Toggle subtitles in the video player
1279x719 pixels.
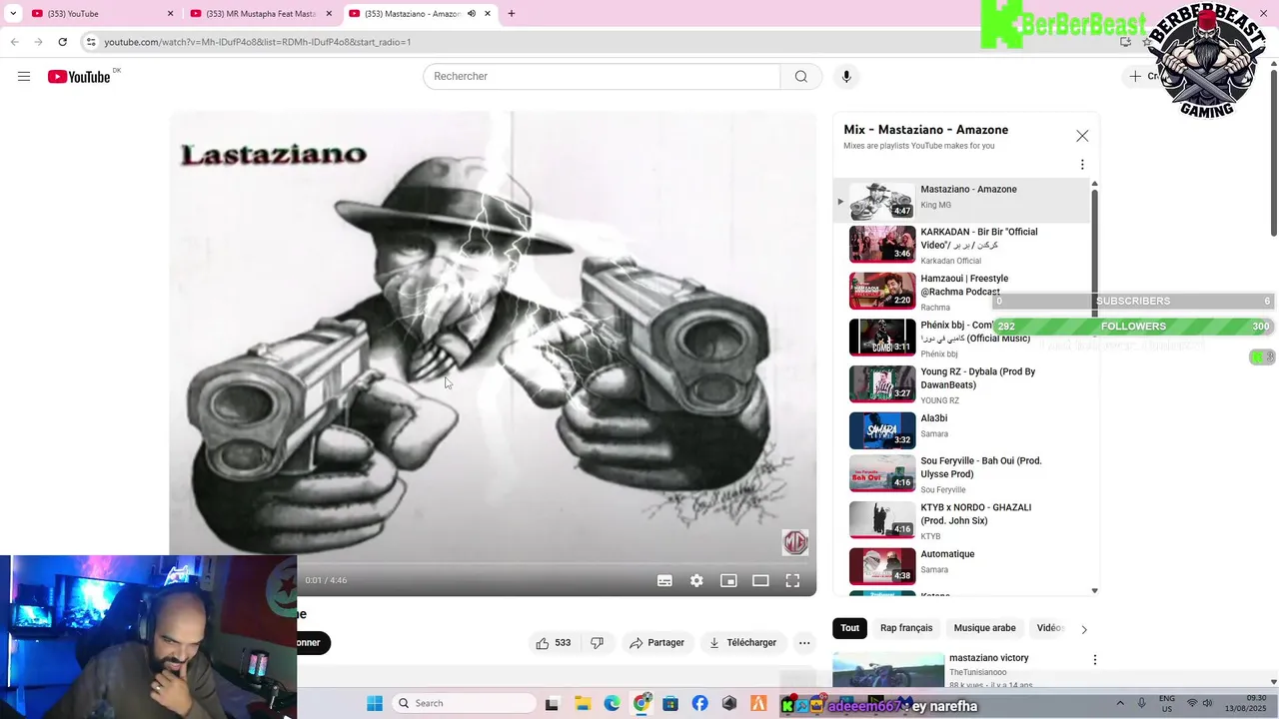664,580
